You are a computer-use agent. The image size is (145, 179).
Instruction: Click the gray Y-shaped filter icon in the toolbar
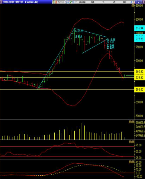[76, 2]
